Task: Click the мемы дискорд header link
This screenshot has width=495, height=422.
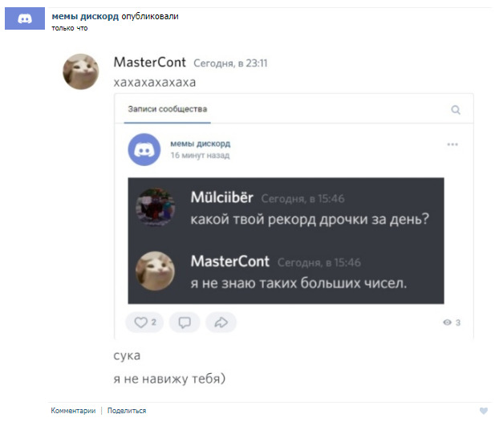Action: [x=85, y=16]
